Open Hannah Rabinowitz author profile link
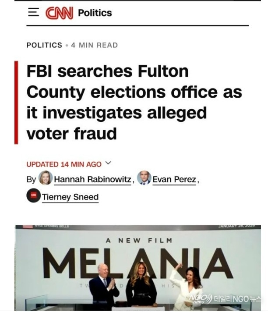 coord(92,179)
